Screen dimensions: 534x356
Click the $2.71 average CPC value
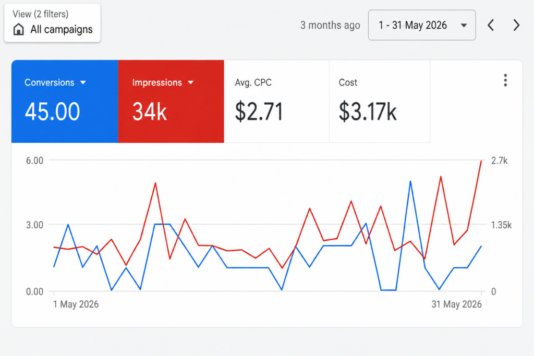click(259, 112)
